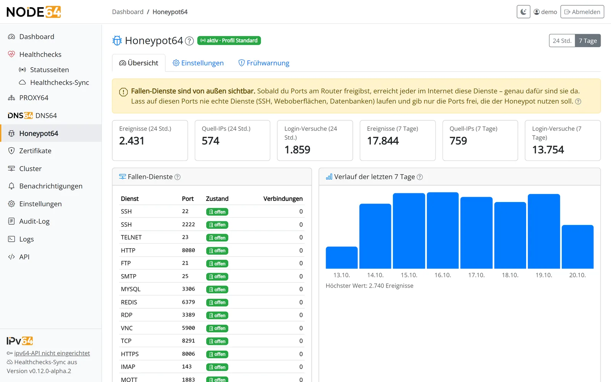Open Statusseiten under Healthchecks
The height and width of the screenshot is (382, 611).
pos(50,70)
